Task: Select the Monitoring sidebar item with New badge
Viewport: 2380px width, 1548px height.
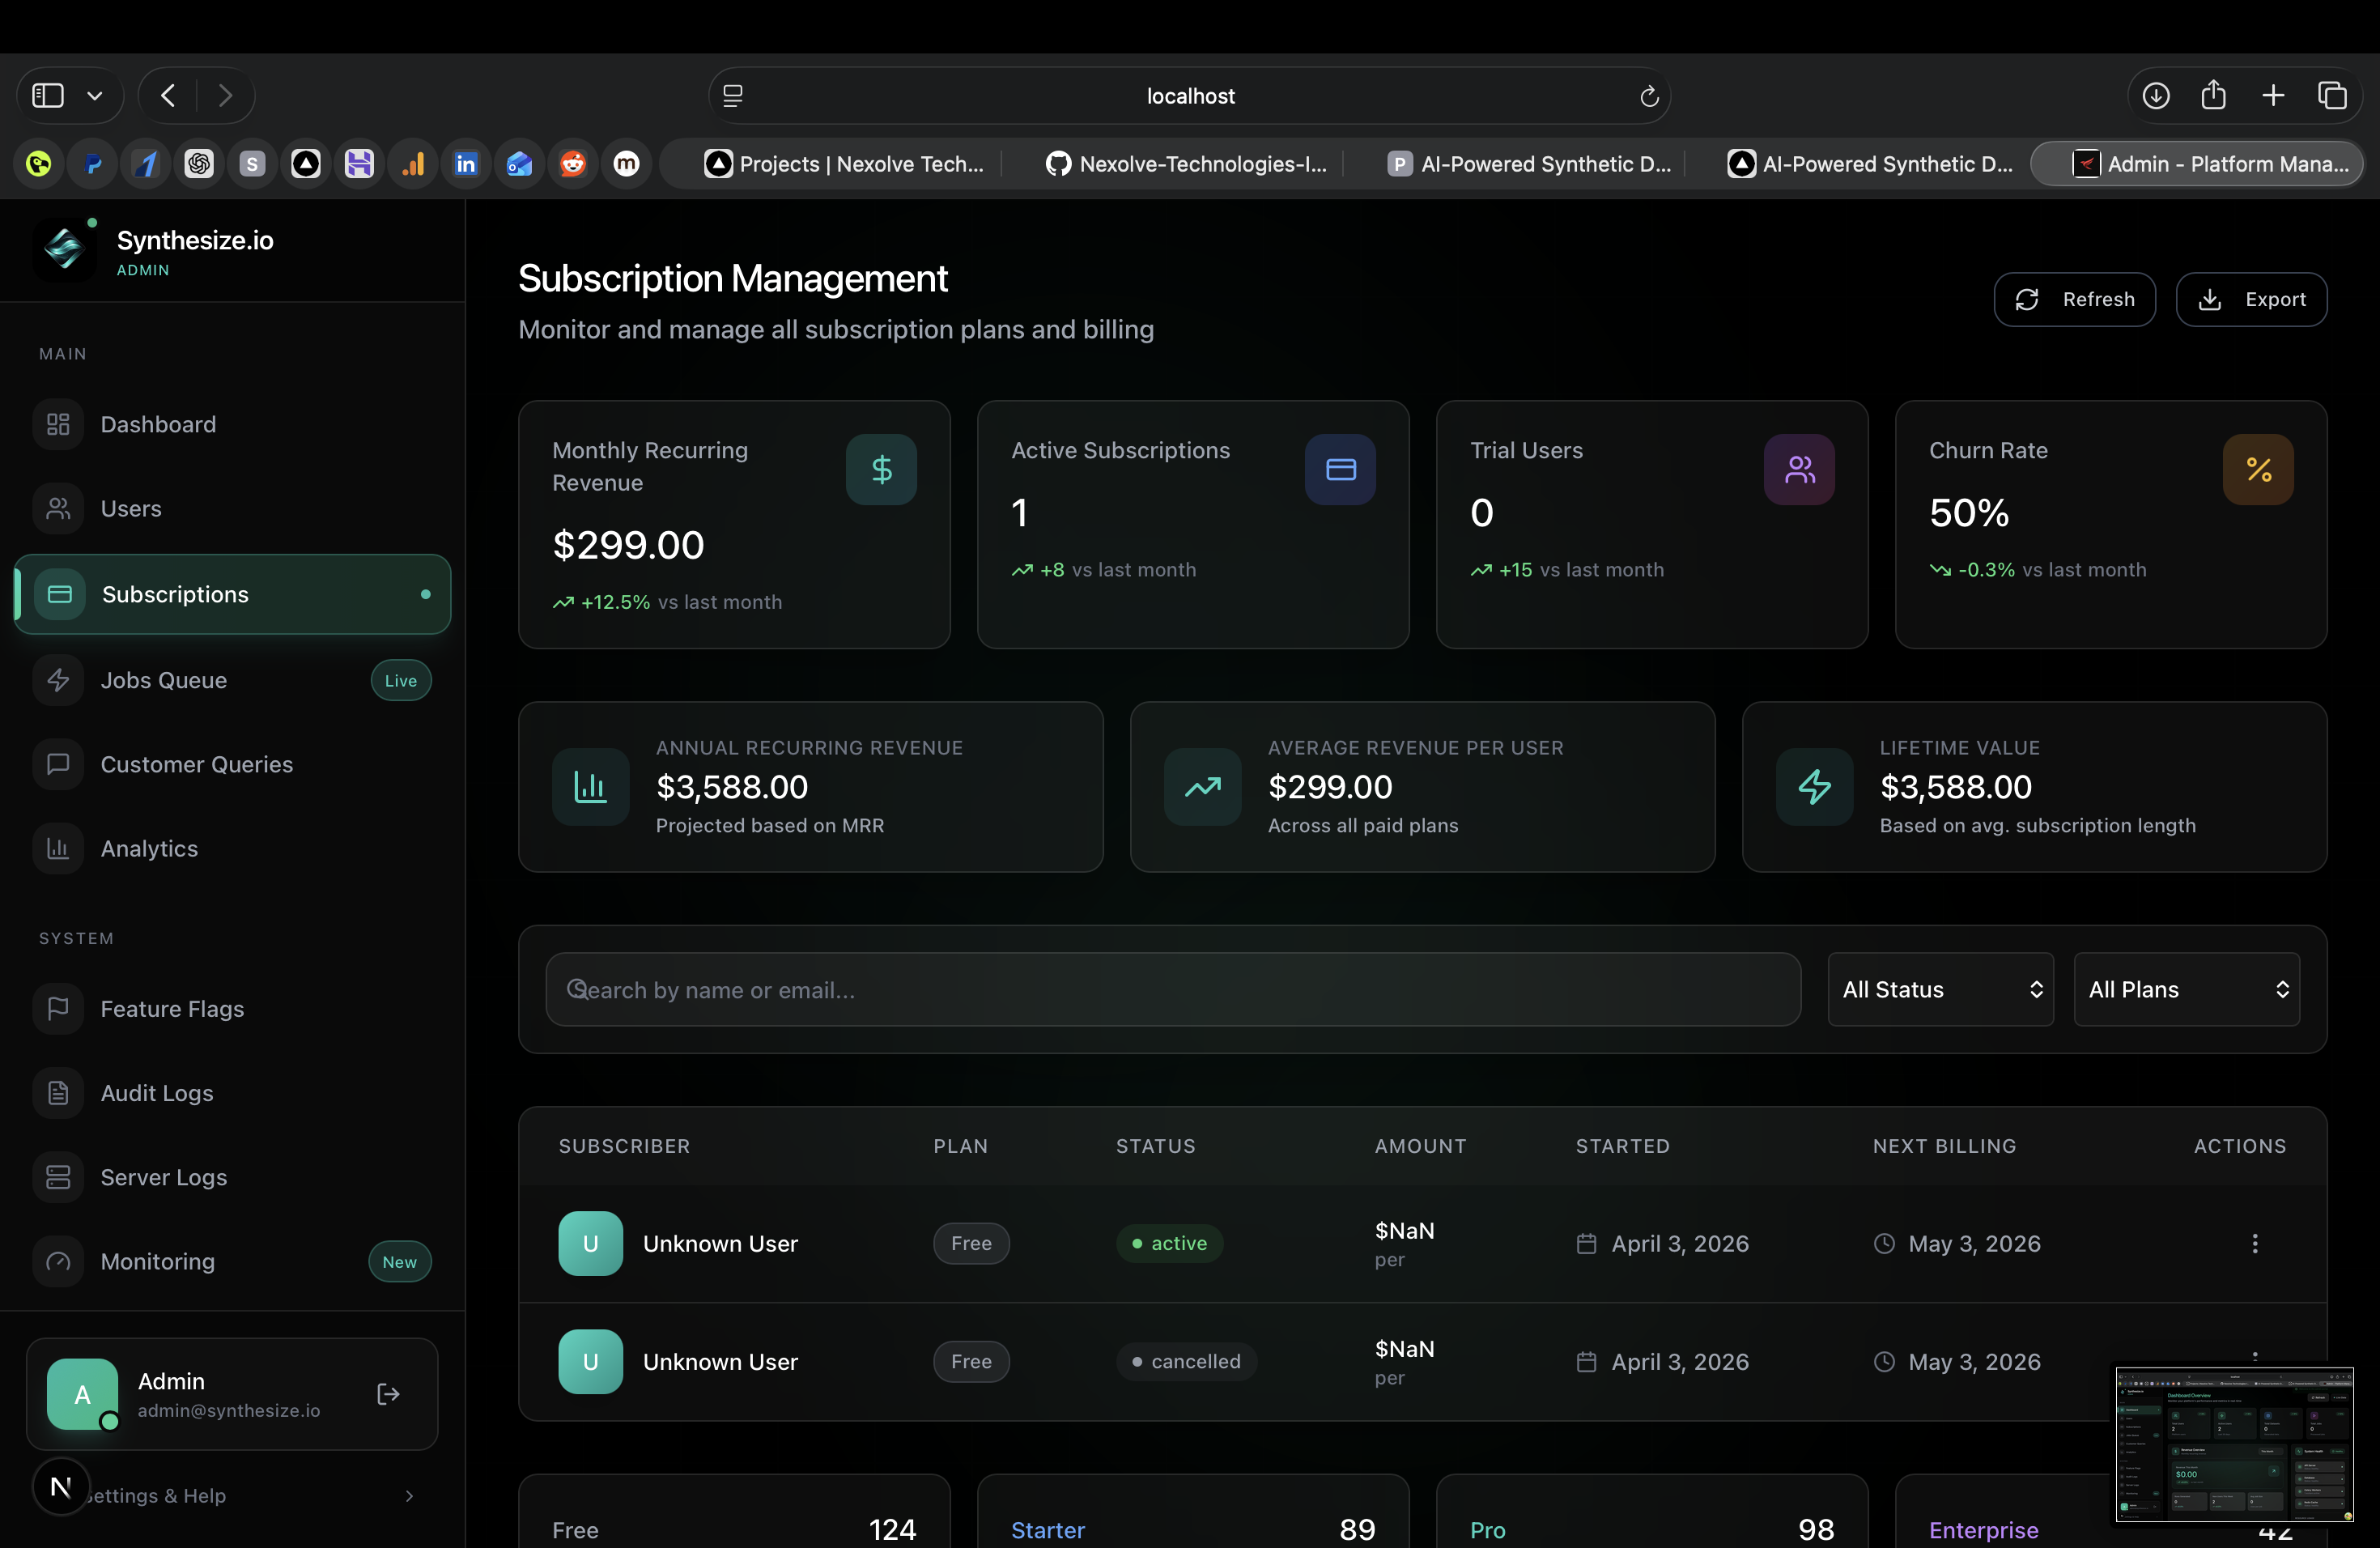Action: [157, 1261]
